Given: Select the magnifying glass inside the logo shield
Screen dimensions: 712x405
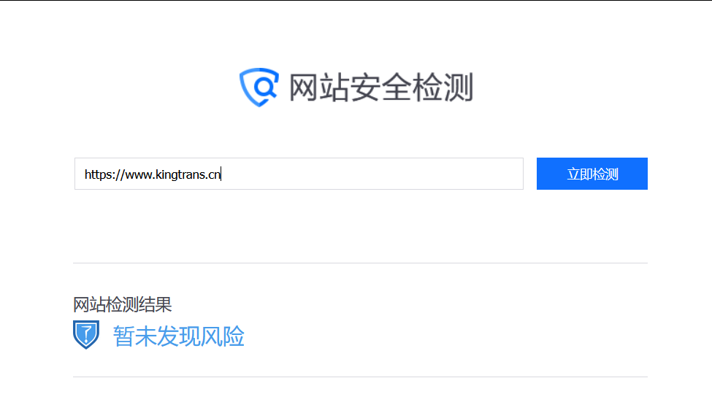Looking at the screenshot, I should pyautogui.click(x=265, y=86).
